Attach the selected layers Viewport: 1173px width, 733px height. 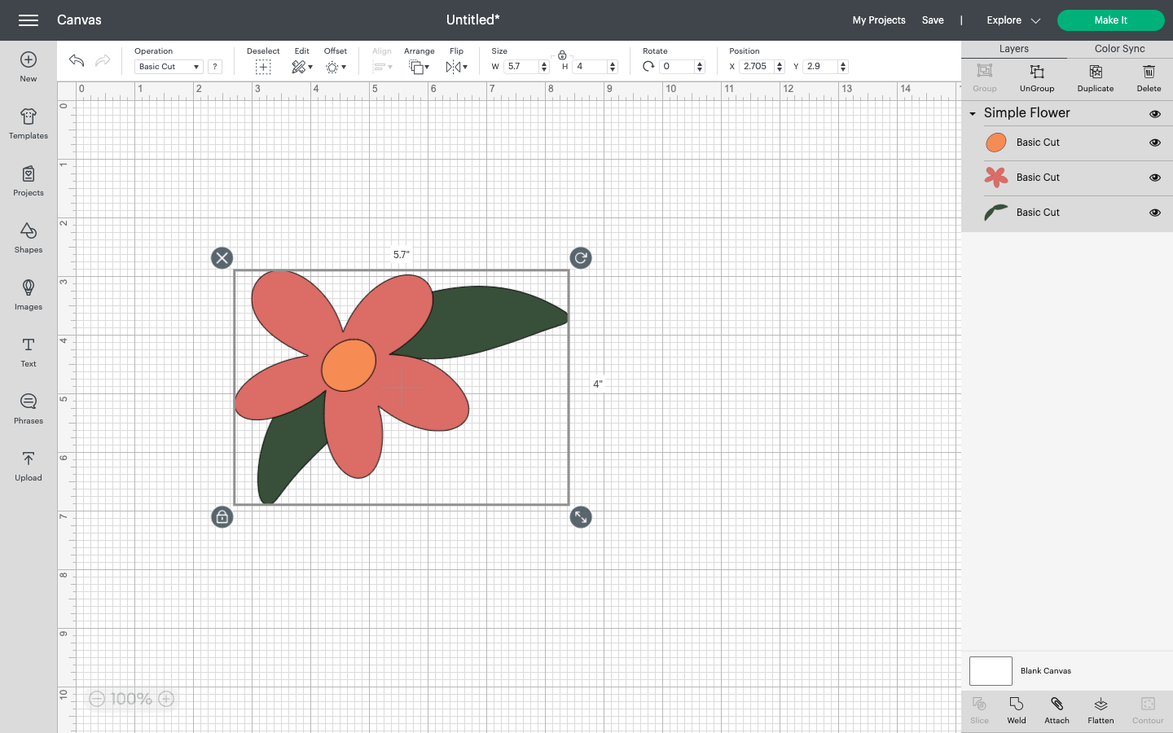1057,710
